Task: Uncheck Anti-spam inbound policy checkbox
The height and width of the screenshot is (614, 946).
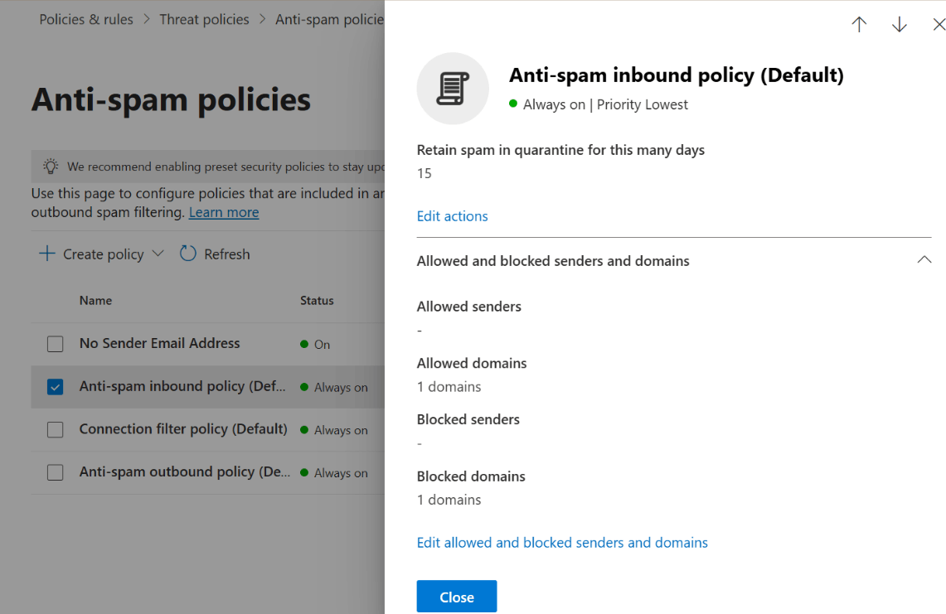Action: pos(55,387)
